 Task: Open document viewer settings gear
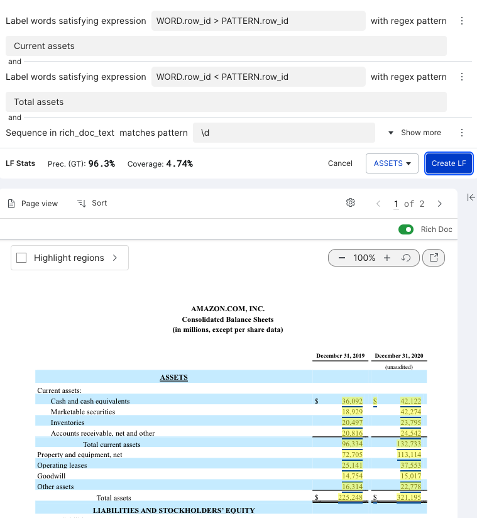(351, 203)
